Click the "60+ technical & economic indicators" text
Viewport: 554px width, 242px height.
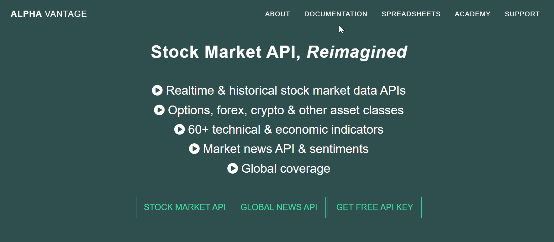point(286,130)
